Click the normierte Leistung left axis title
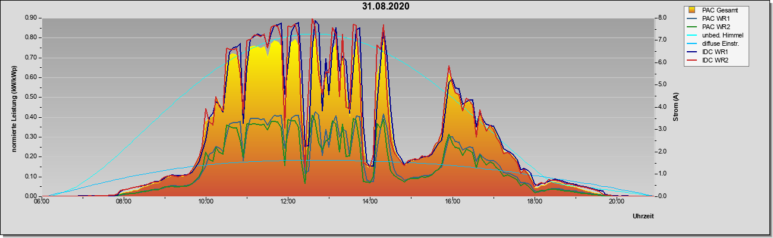 coord(14,107)
